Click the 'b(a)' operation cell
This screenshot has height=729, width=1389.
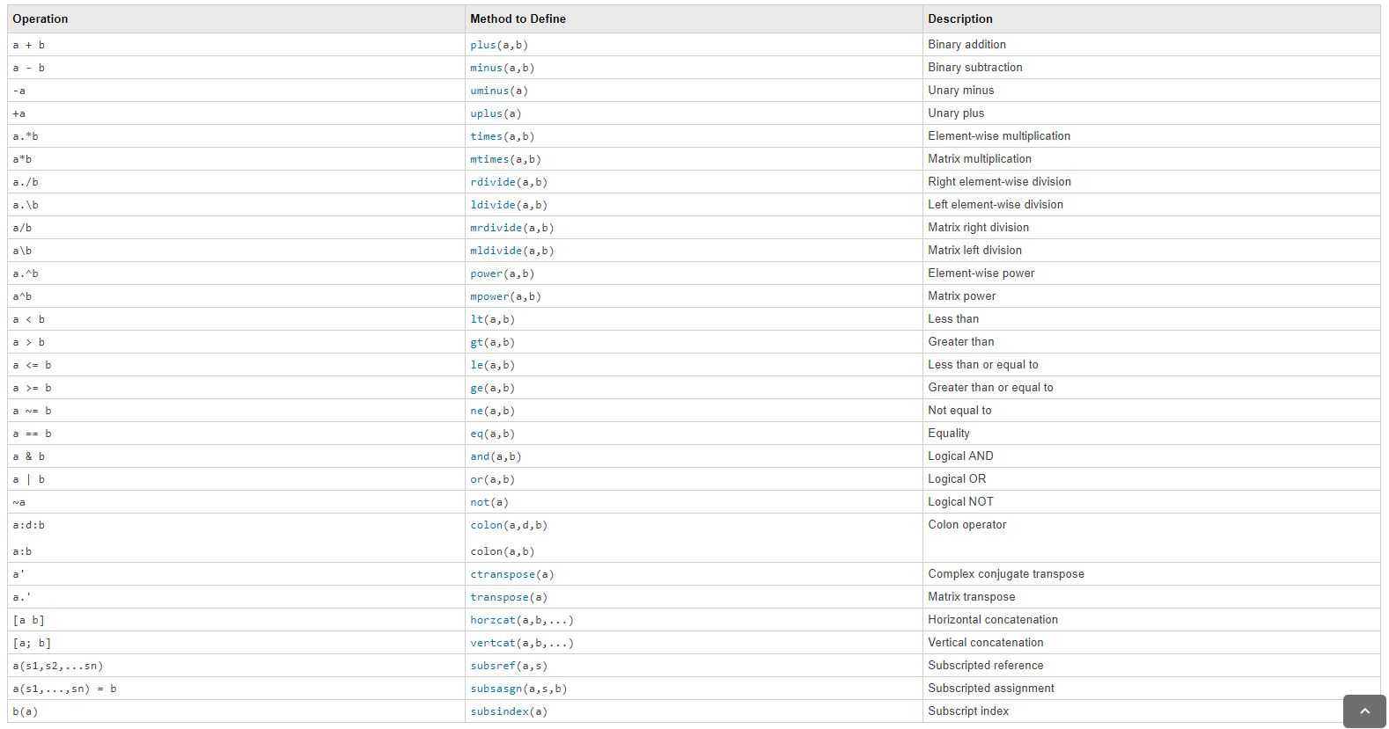coord(236,711)
